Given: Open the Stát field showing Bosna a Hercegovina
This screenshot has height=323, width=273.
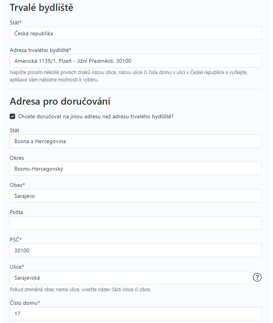Looking at the screenshot, I should pos(136,141).
